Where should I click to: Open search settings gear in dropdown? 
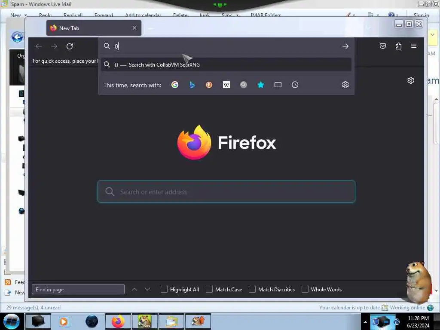pyautogui.click(x=345, y=85)
